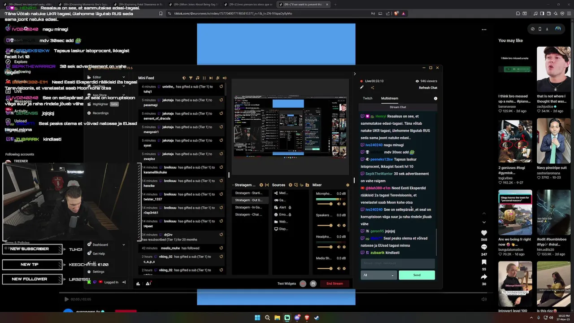Click the End Stream button
Viewport: 574px width, 323px height.
[x=335, y=284]
